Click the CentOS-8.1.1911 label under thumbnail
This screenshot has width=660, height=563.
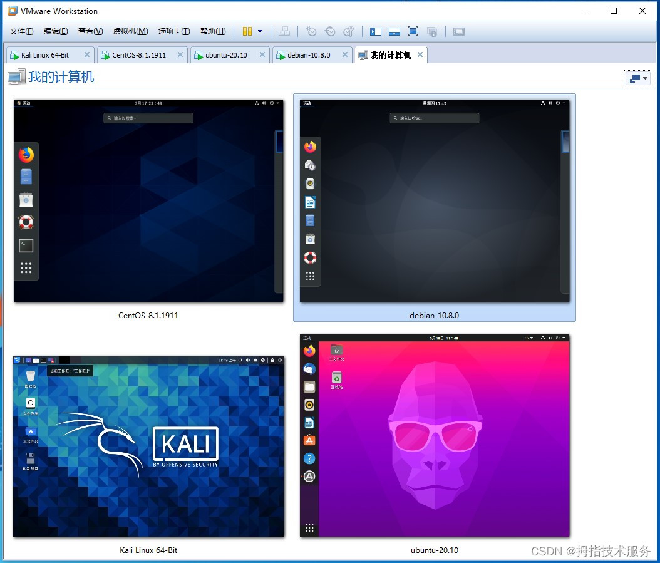point(148,316)
